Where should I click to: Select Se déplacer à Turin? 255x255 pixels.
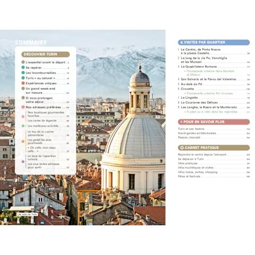tap(214, 159)
